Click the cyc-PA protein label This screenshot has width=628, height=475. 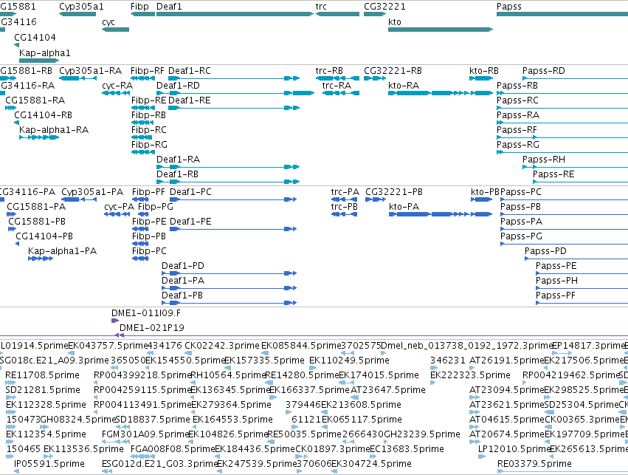pyautogui.click(x=119, y=207)
